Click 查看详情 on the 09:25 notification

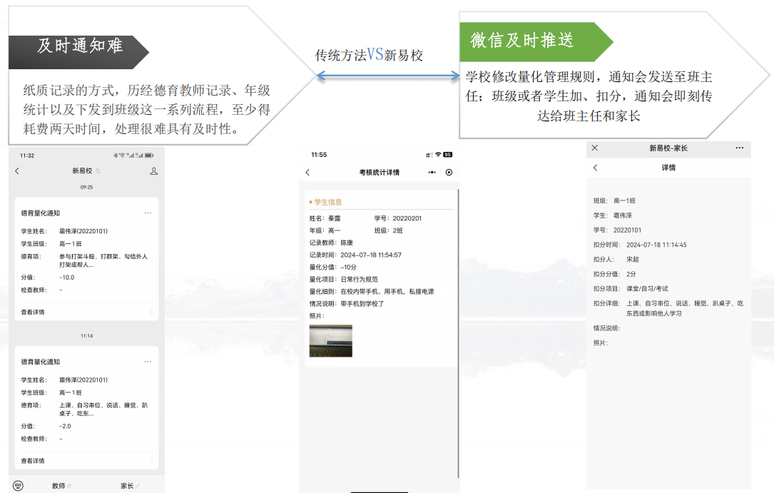33,312
